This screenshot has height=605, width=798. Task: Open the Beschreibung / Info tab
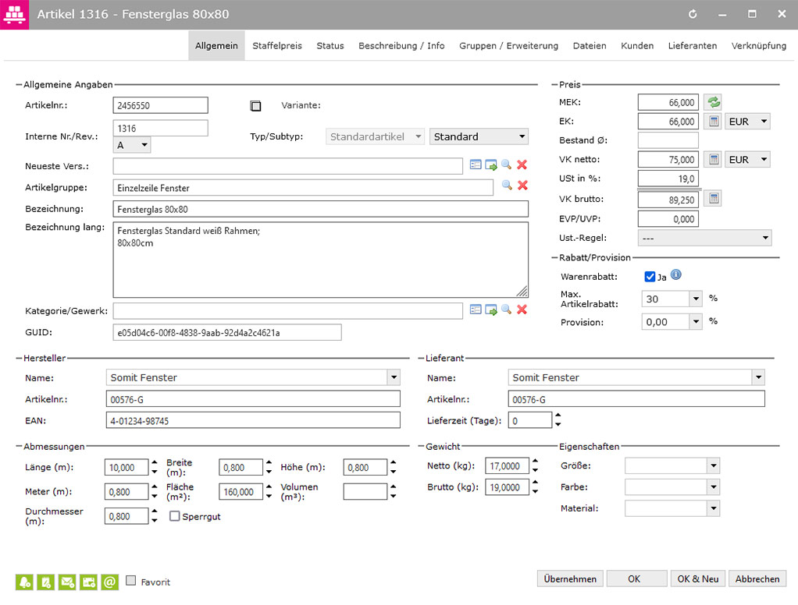pyautogui.click(x=401, y=46)
